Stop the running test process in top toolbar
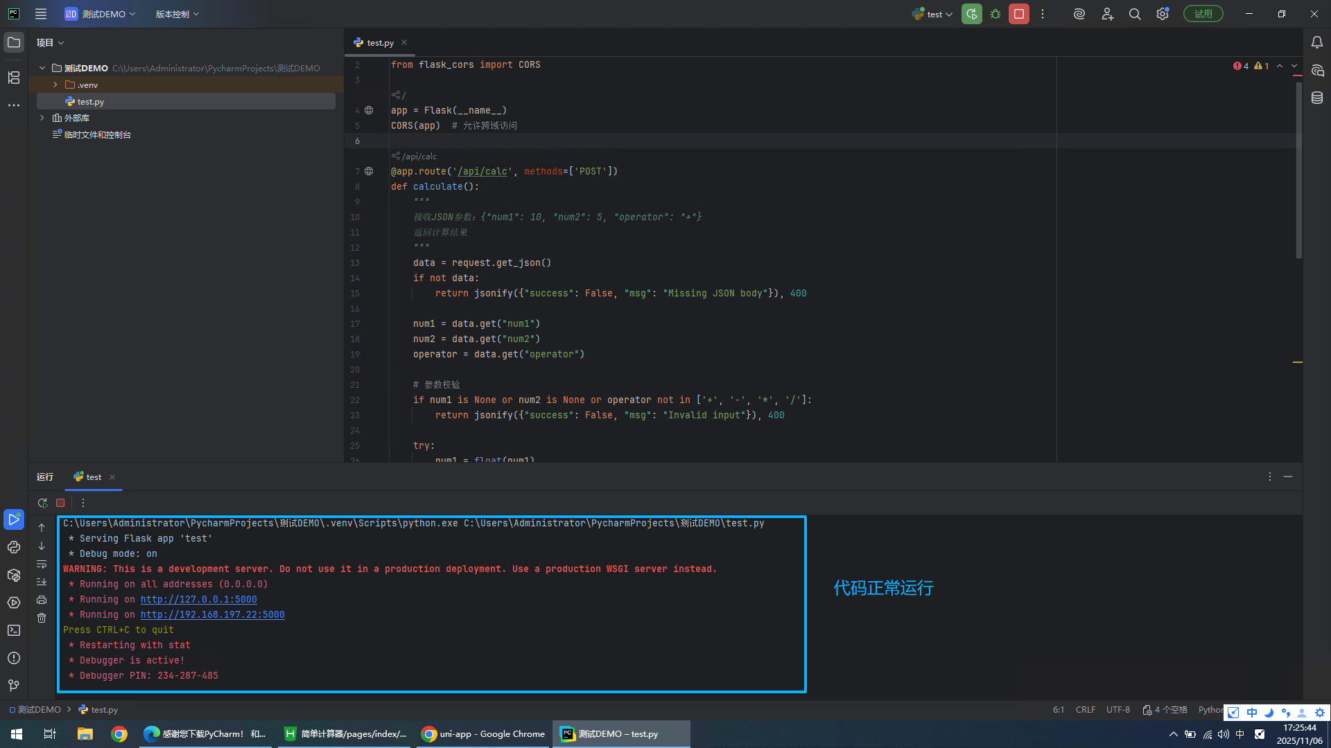Screen dimensions: 1331x748 click(x=1018, y=14)
